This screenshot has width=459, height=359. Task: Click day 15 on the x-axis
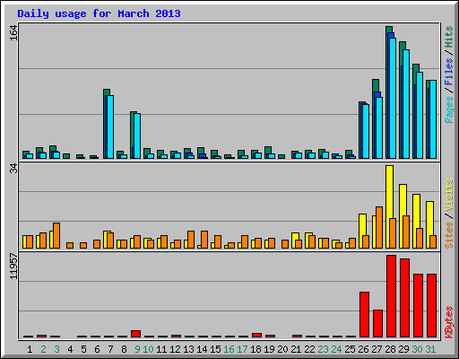(215, 349)
